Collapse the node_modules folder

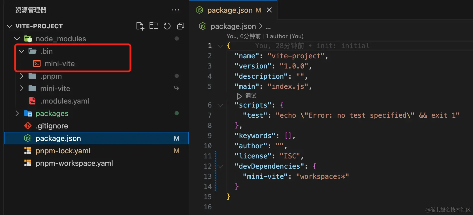tap(17, 38)
